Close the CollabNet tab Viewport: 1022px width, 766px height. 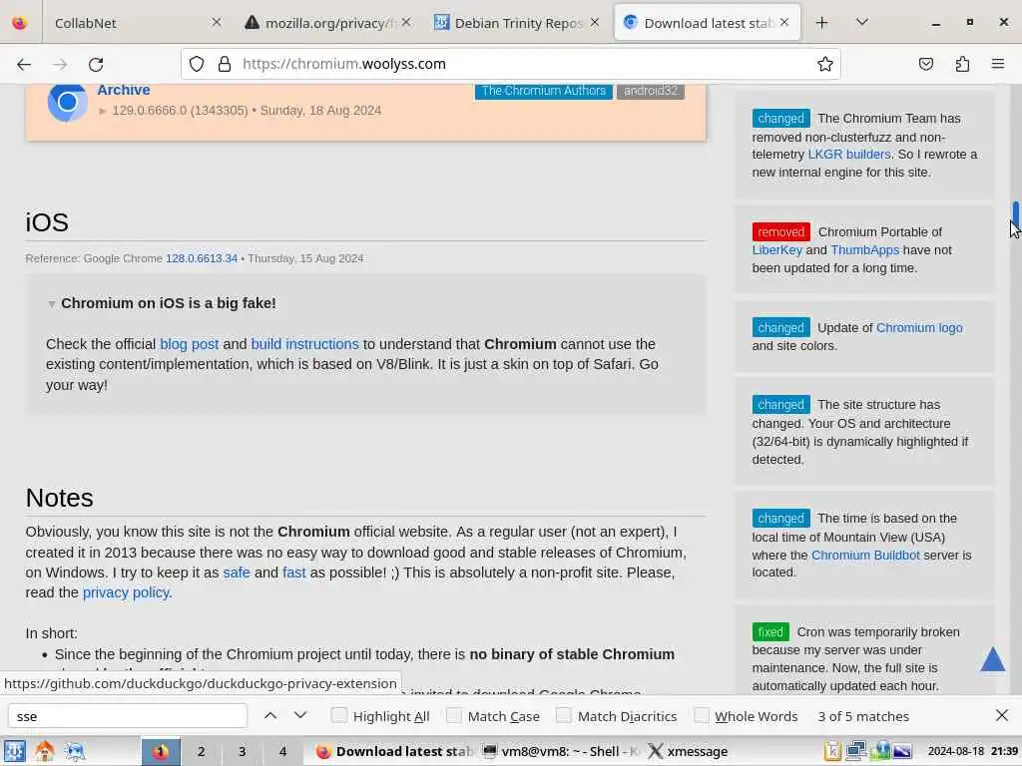(x=217, y=22)
